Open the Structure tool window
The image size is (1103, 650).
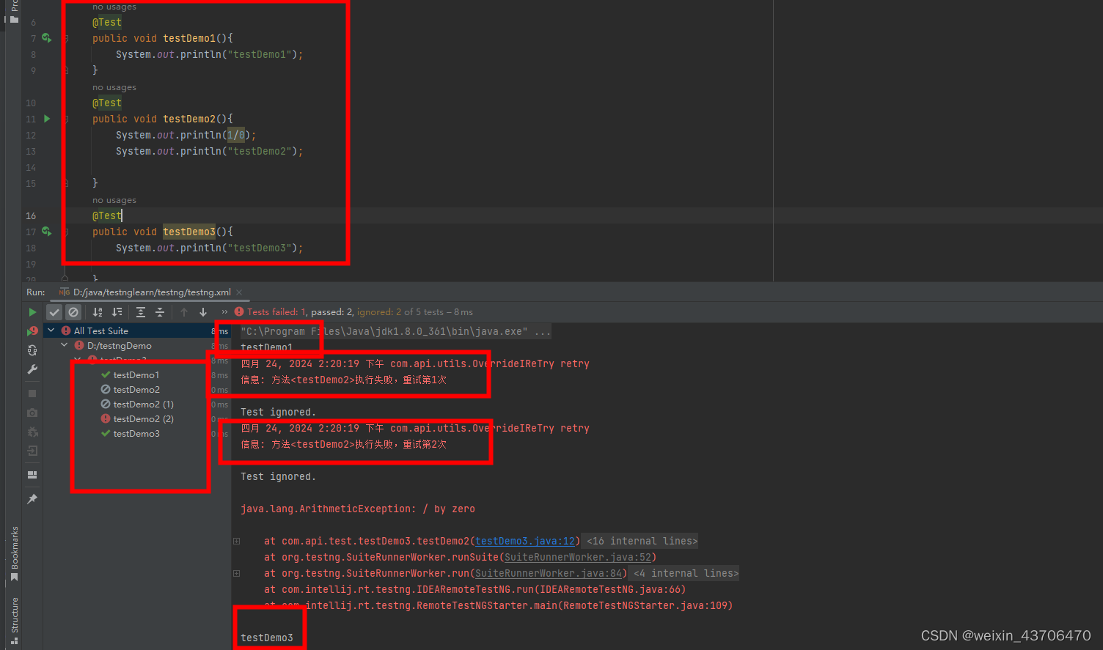(x=14, y=621)
